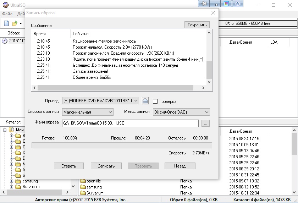Image resolution: width=298 pixels, height=203 pixels.
Task: Click the Open file folder toolbar icon
Action: click(15, 23)
